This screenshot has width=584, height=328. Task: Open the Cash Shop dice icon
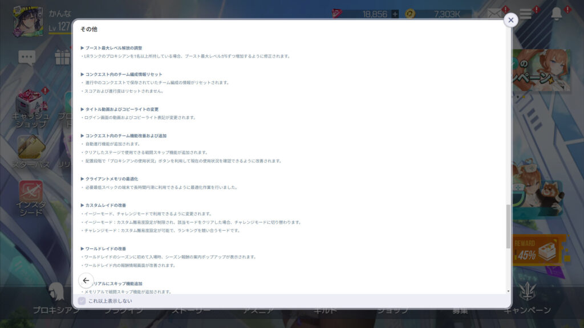point(30,103)
